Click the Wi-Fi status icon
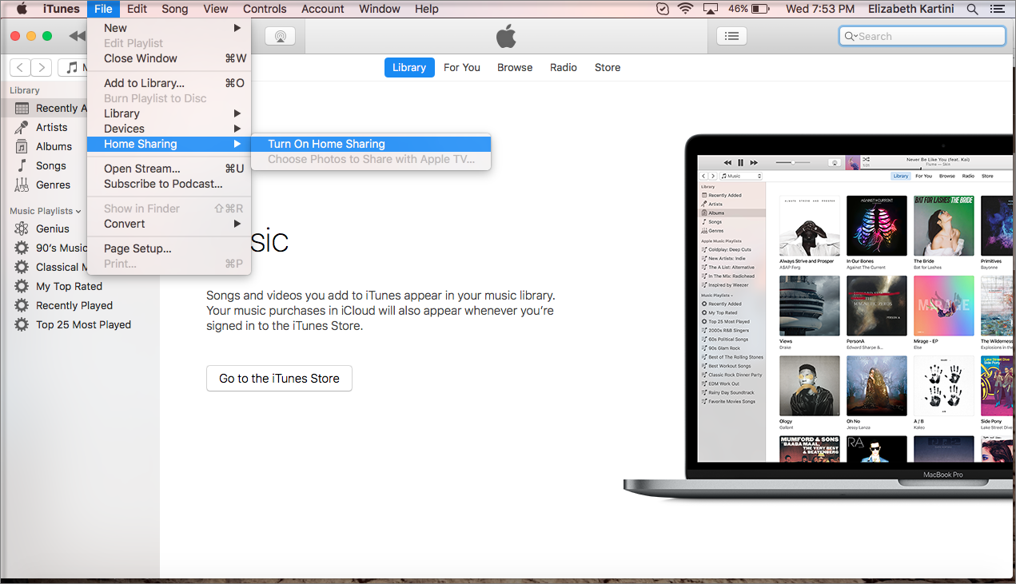1016x584 pixels. coord(685,9)
